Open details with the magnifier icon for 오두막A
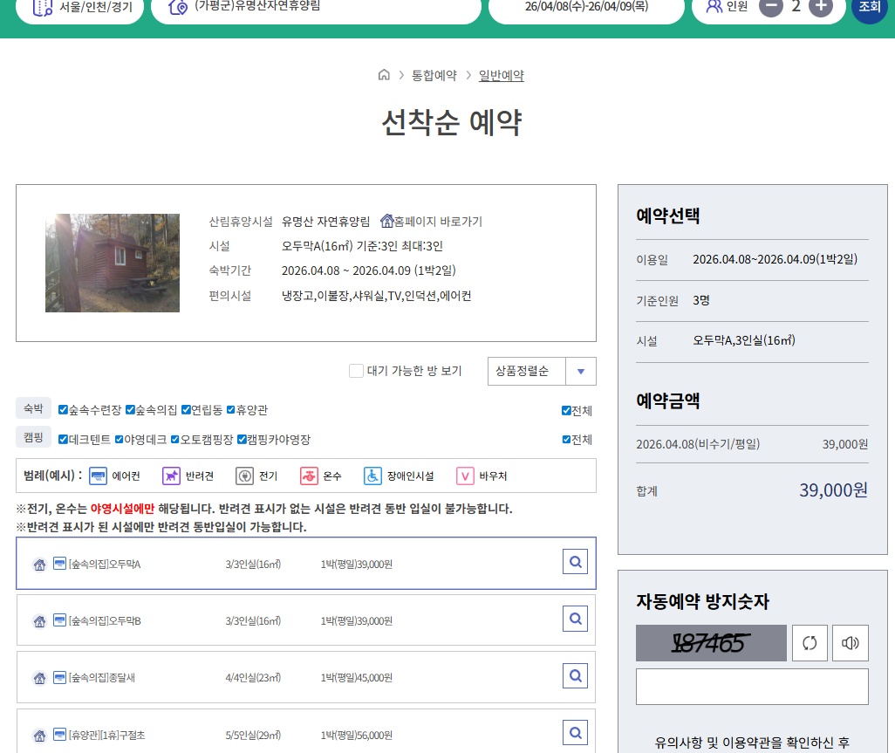 click(575, 561)
